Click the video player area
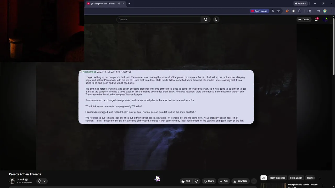 click(x=166, y=97)
